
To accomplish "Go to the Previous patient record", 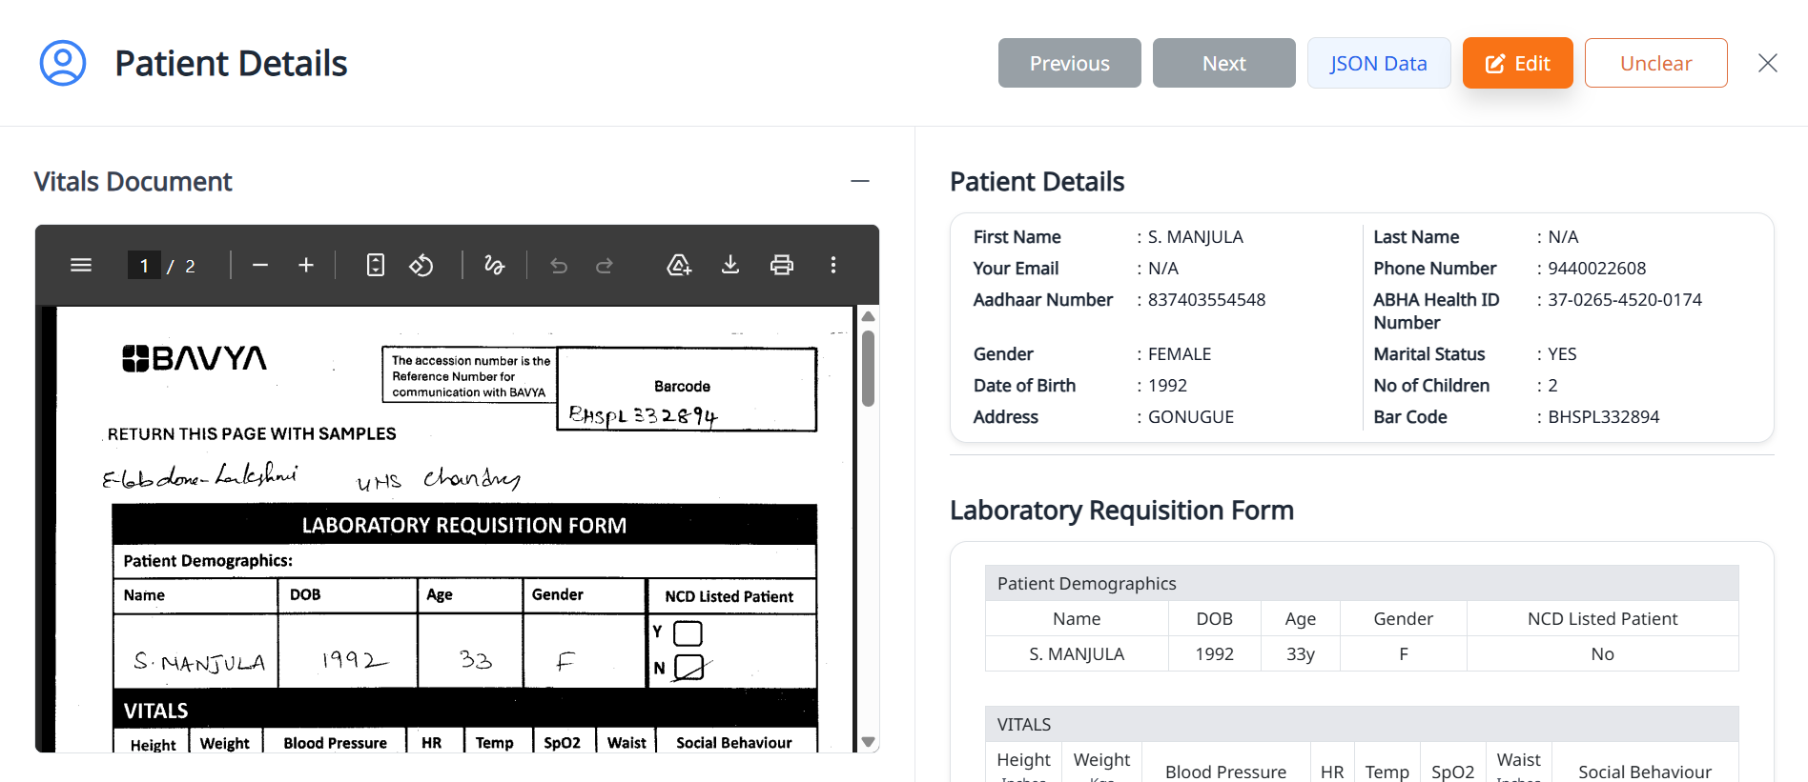I will [x=1069, y=63].
